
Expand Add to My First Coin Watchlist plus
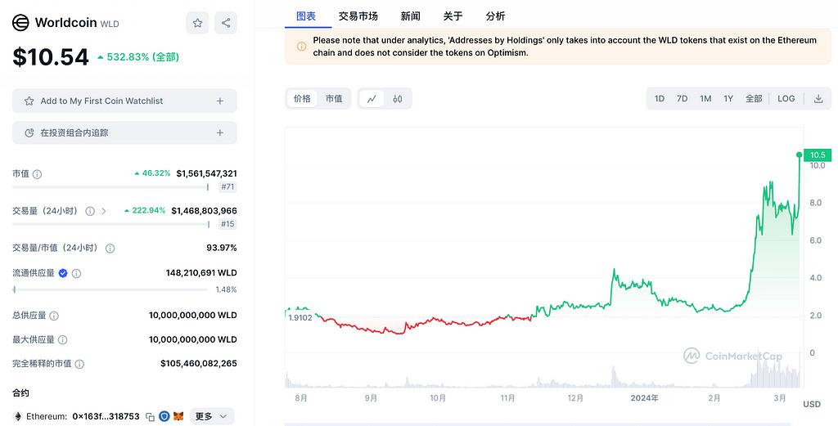point(219,101)
